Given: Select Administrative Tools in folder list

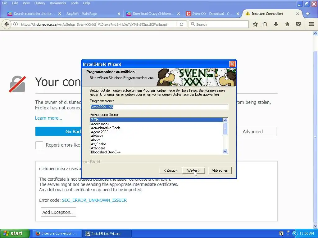Looking at the screenshot, I should point(156,128).
